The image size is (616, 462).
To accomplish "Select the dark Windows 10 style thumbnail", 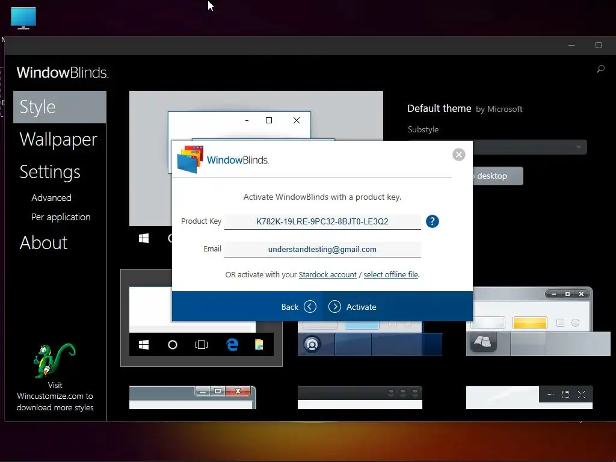I will point(202,318).
